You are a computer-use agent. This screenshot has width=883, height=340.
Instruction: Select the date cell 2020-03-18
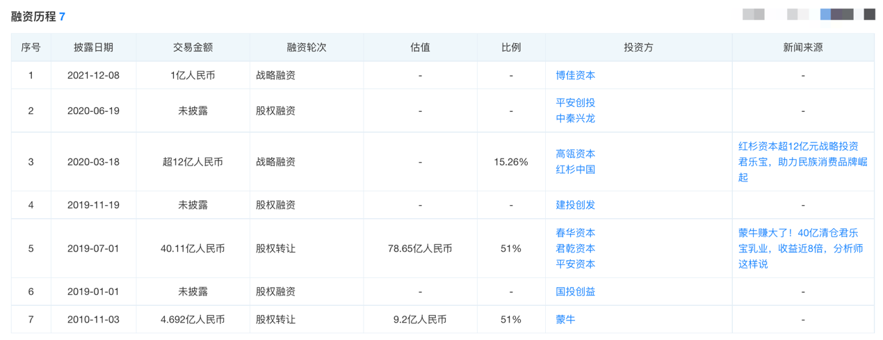pyautogui.click(x=93, y=162)
